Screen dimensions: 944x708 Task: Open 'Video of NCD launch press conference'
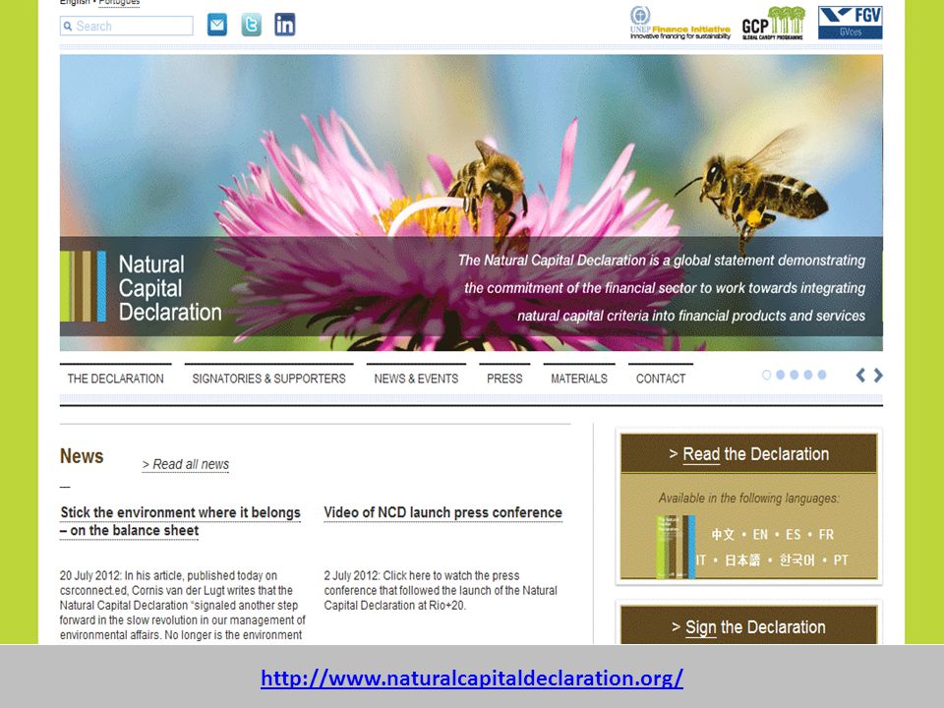443,512
